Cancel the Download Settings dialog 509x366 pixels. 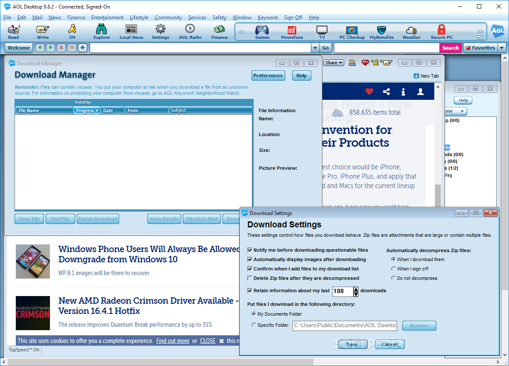pyautogui.click(x=390, y=344)
